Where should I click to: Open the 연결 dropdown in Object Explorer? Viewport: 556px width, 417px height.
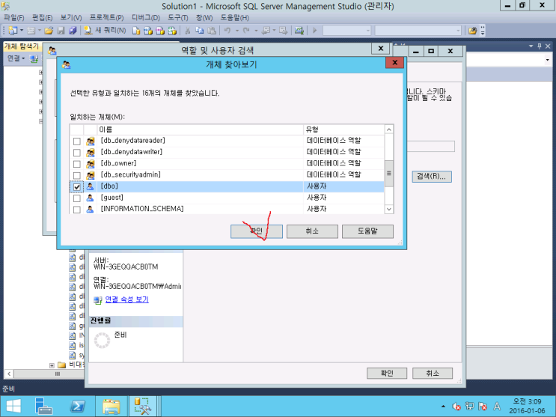pyautogui.click(x=16, y=58)
